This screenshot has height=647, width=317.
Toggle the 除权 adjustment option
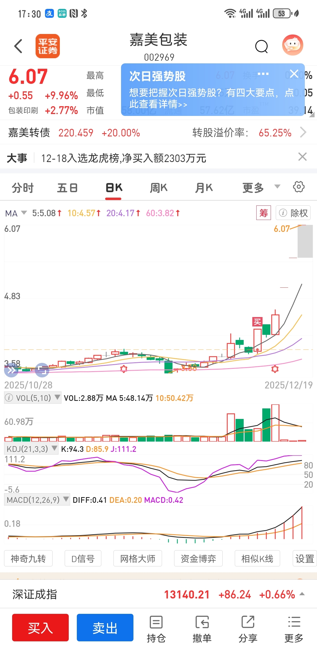tap(293, 213)
